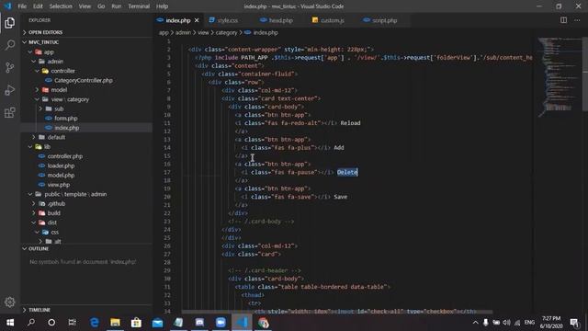Click the horizontal editor scrollbar

(337, 312)
